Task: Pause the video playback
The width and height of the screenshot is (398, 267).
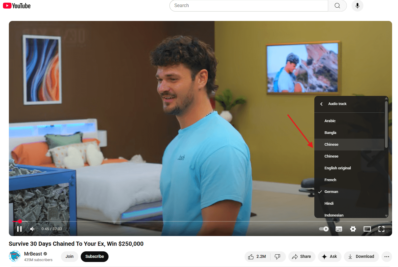Action: (x=20, y=229)
